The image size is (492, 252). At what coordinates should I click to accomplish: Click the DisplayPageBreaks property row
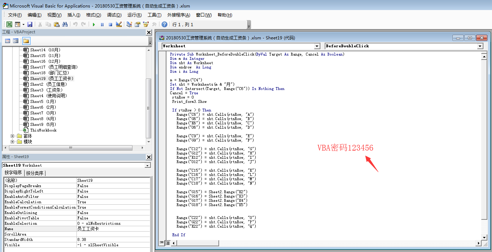point(77,186)
